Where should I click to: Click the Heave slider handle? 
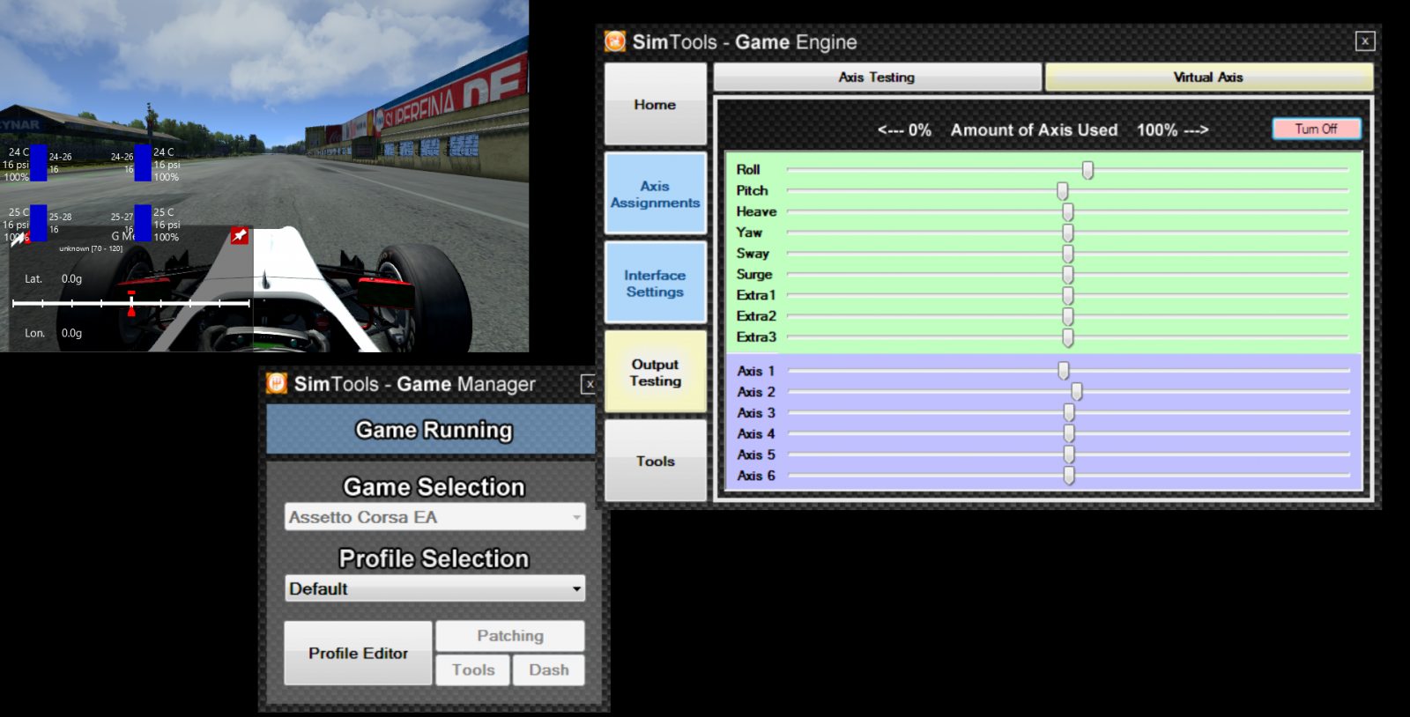coord(1067,212)
